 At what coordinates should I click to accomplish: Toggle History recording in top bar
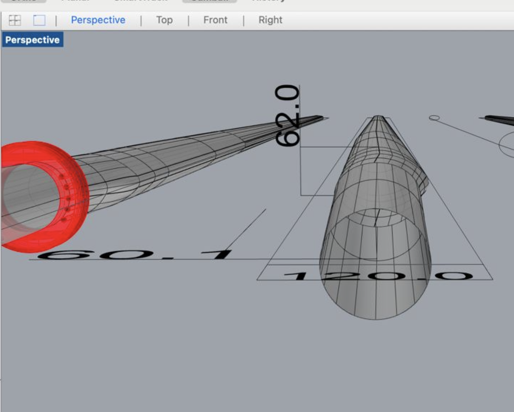[268, 1]
